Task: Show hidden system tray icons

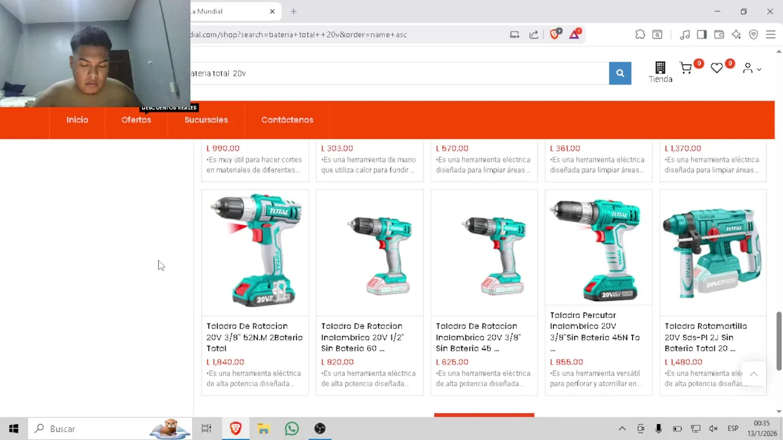Action: click(x=622, y=428)
